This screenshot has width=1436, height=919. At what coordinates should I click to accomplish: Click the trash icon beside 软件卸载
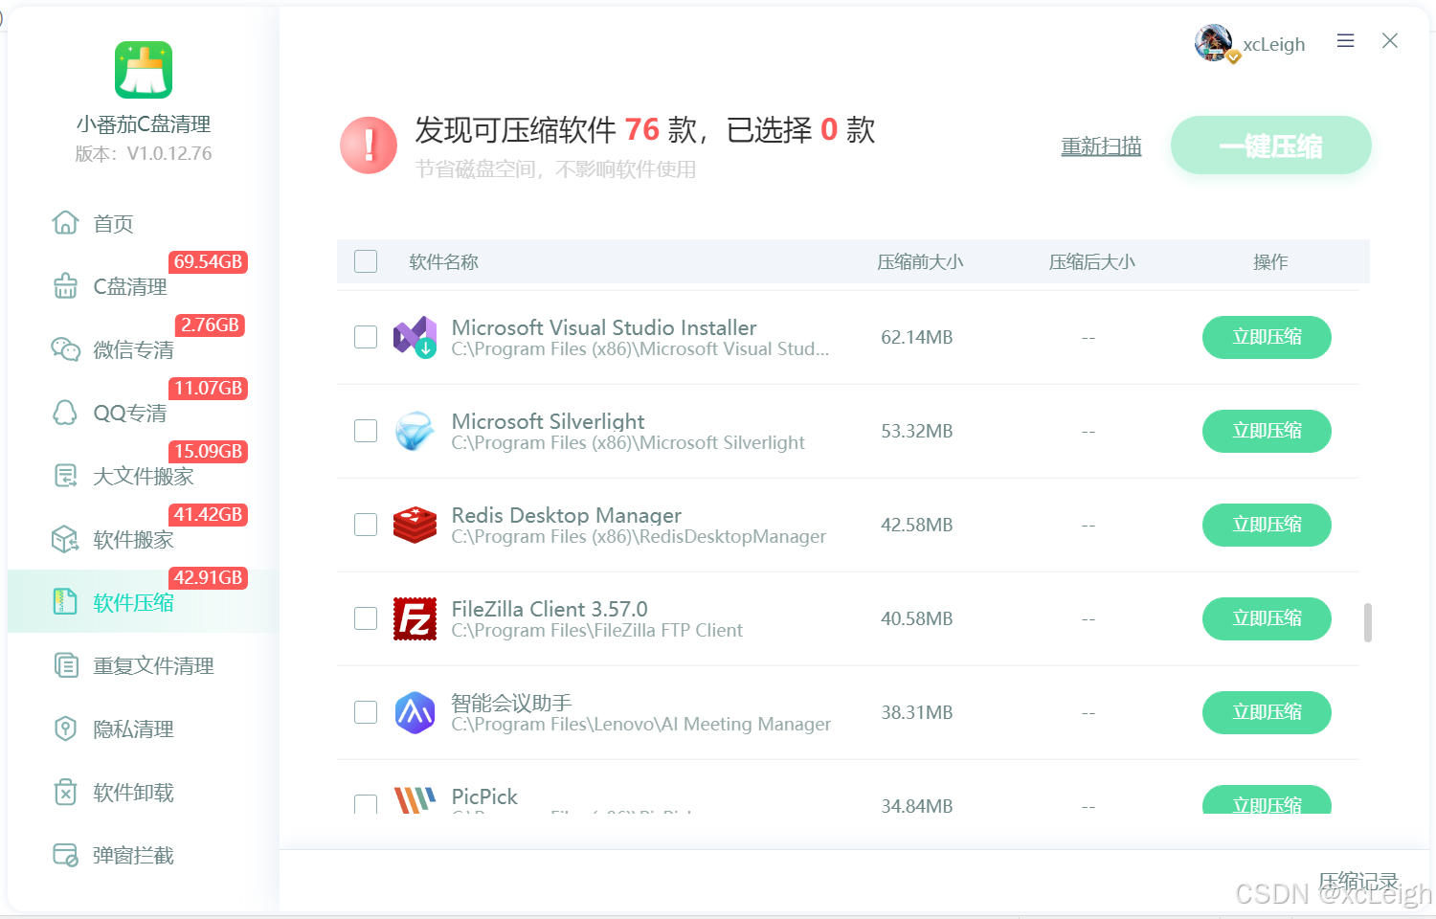point(65,792)
